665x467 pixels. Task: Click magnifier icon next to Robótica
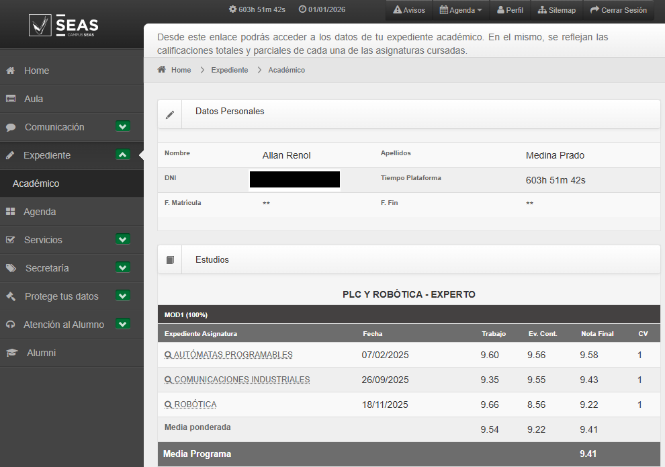pos(168,405)
